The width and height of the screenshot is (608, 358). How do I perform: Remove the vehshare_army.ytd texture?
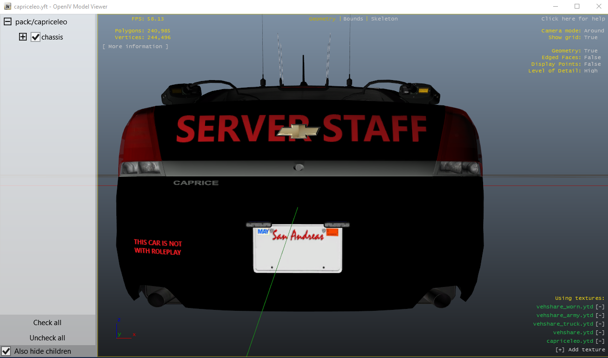tap(600, 316)
